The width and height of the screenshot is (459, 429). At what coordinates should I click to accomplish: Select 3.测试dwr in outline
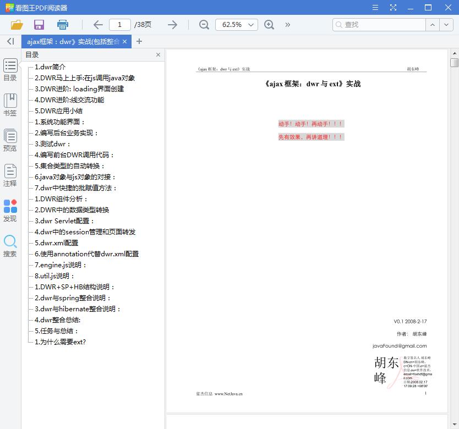[x=52, y=144]
